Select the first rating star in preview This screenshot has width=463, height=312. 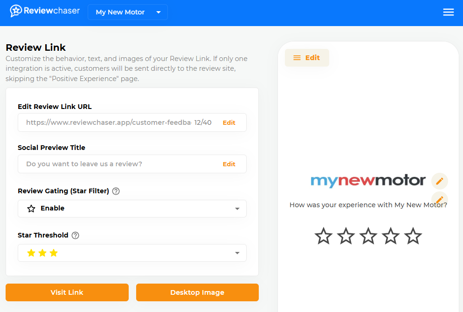tap(323, 236)
